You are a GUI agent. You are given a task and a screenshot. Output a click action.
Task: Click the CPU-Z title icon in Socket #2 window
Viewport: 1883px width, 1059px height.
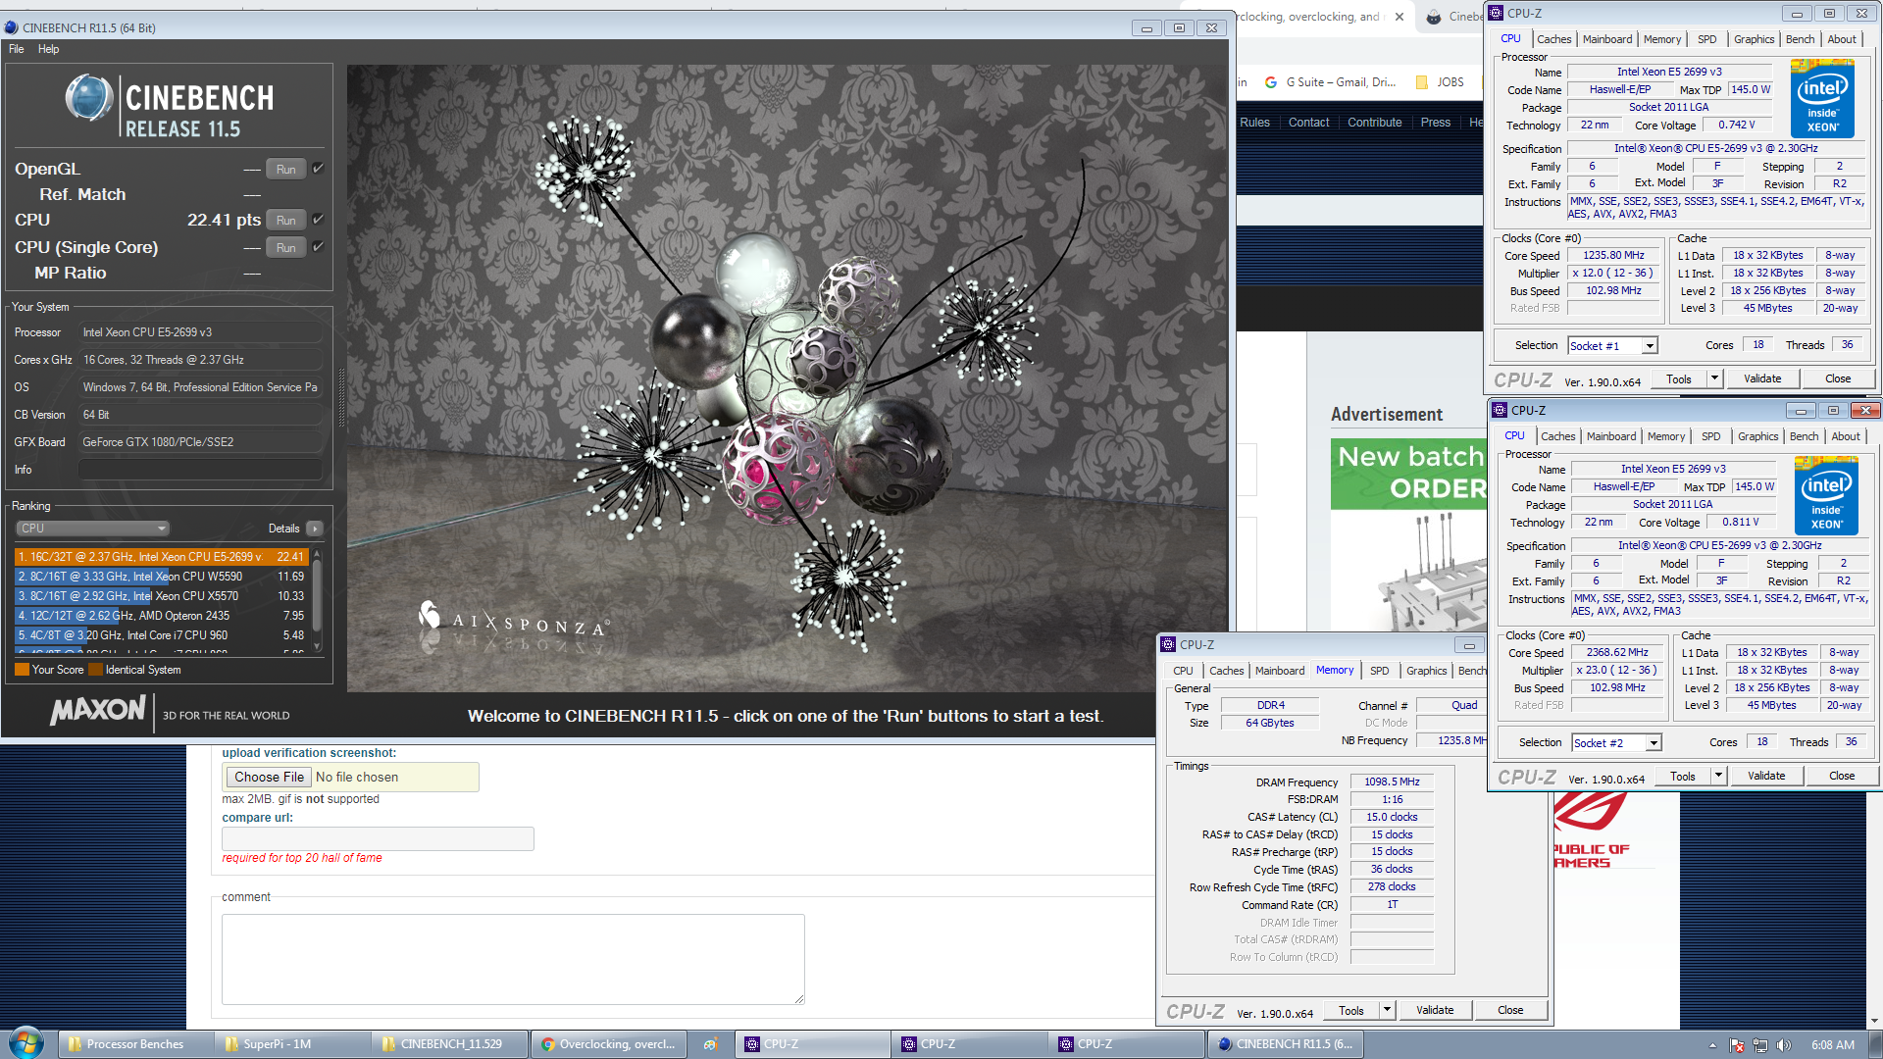(1500, 410)
